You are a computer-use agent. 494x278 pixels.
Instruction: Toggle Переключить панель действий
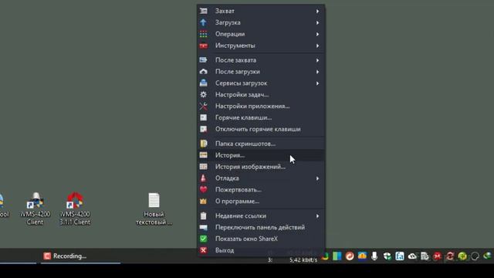click(261, 227)
